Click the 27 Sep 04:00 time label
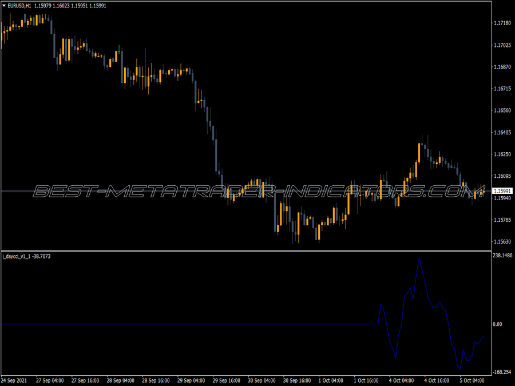The height and width of the screenshot is (386, 515). tap(50, 380)
